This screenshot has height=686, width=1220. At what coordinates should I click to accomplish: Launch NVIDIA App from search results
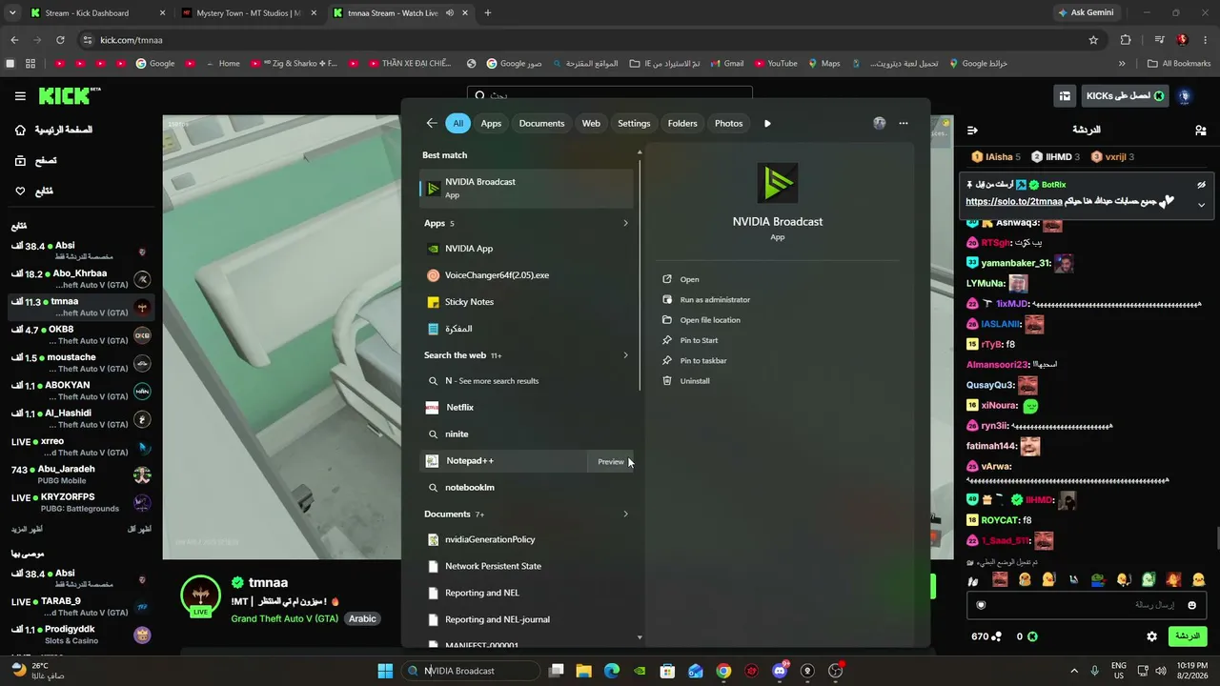point(527,249)
